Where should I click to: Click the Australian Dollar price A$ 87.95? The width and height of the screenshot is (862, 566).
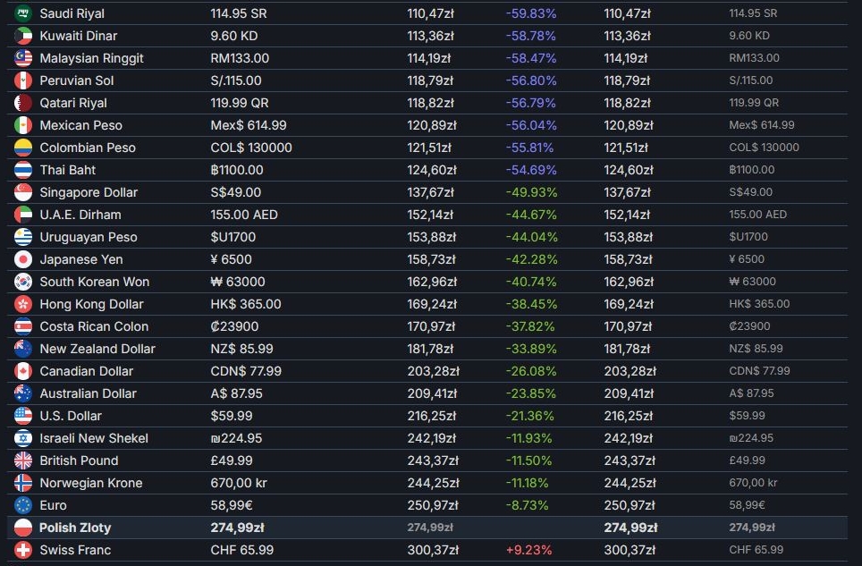pyautogui.click(x=236, y=393)
